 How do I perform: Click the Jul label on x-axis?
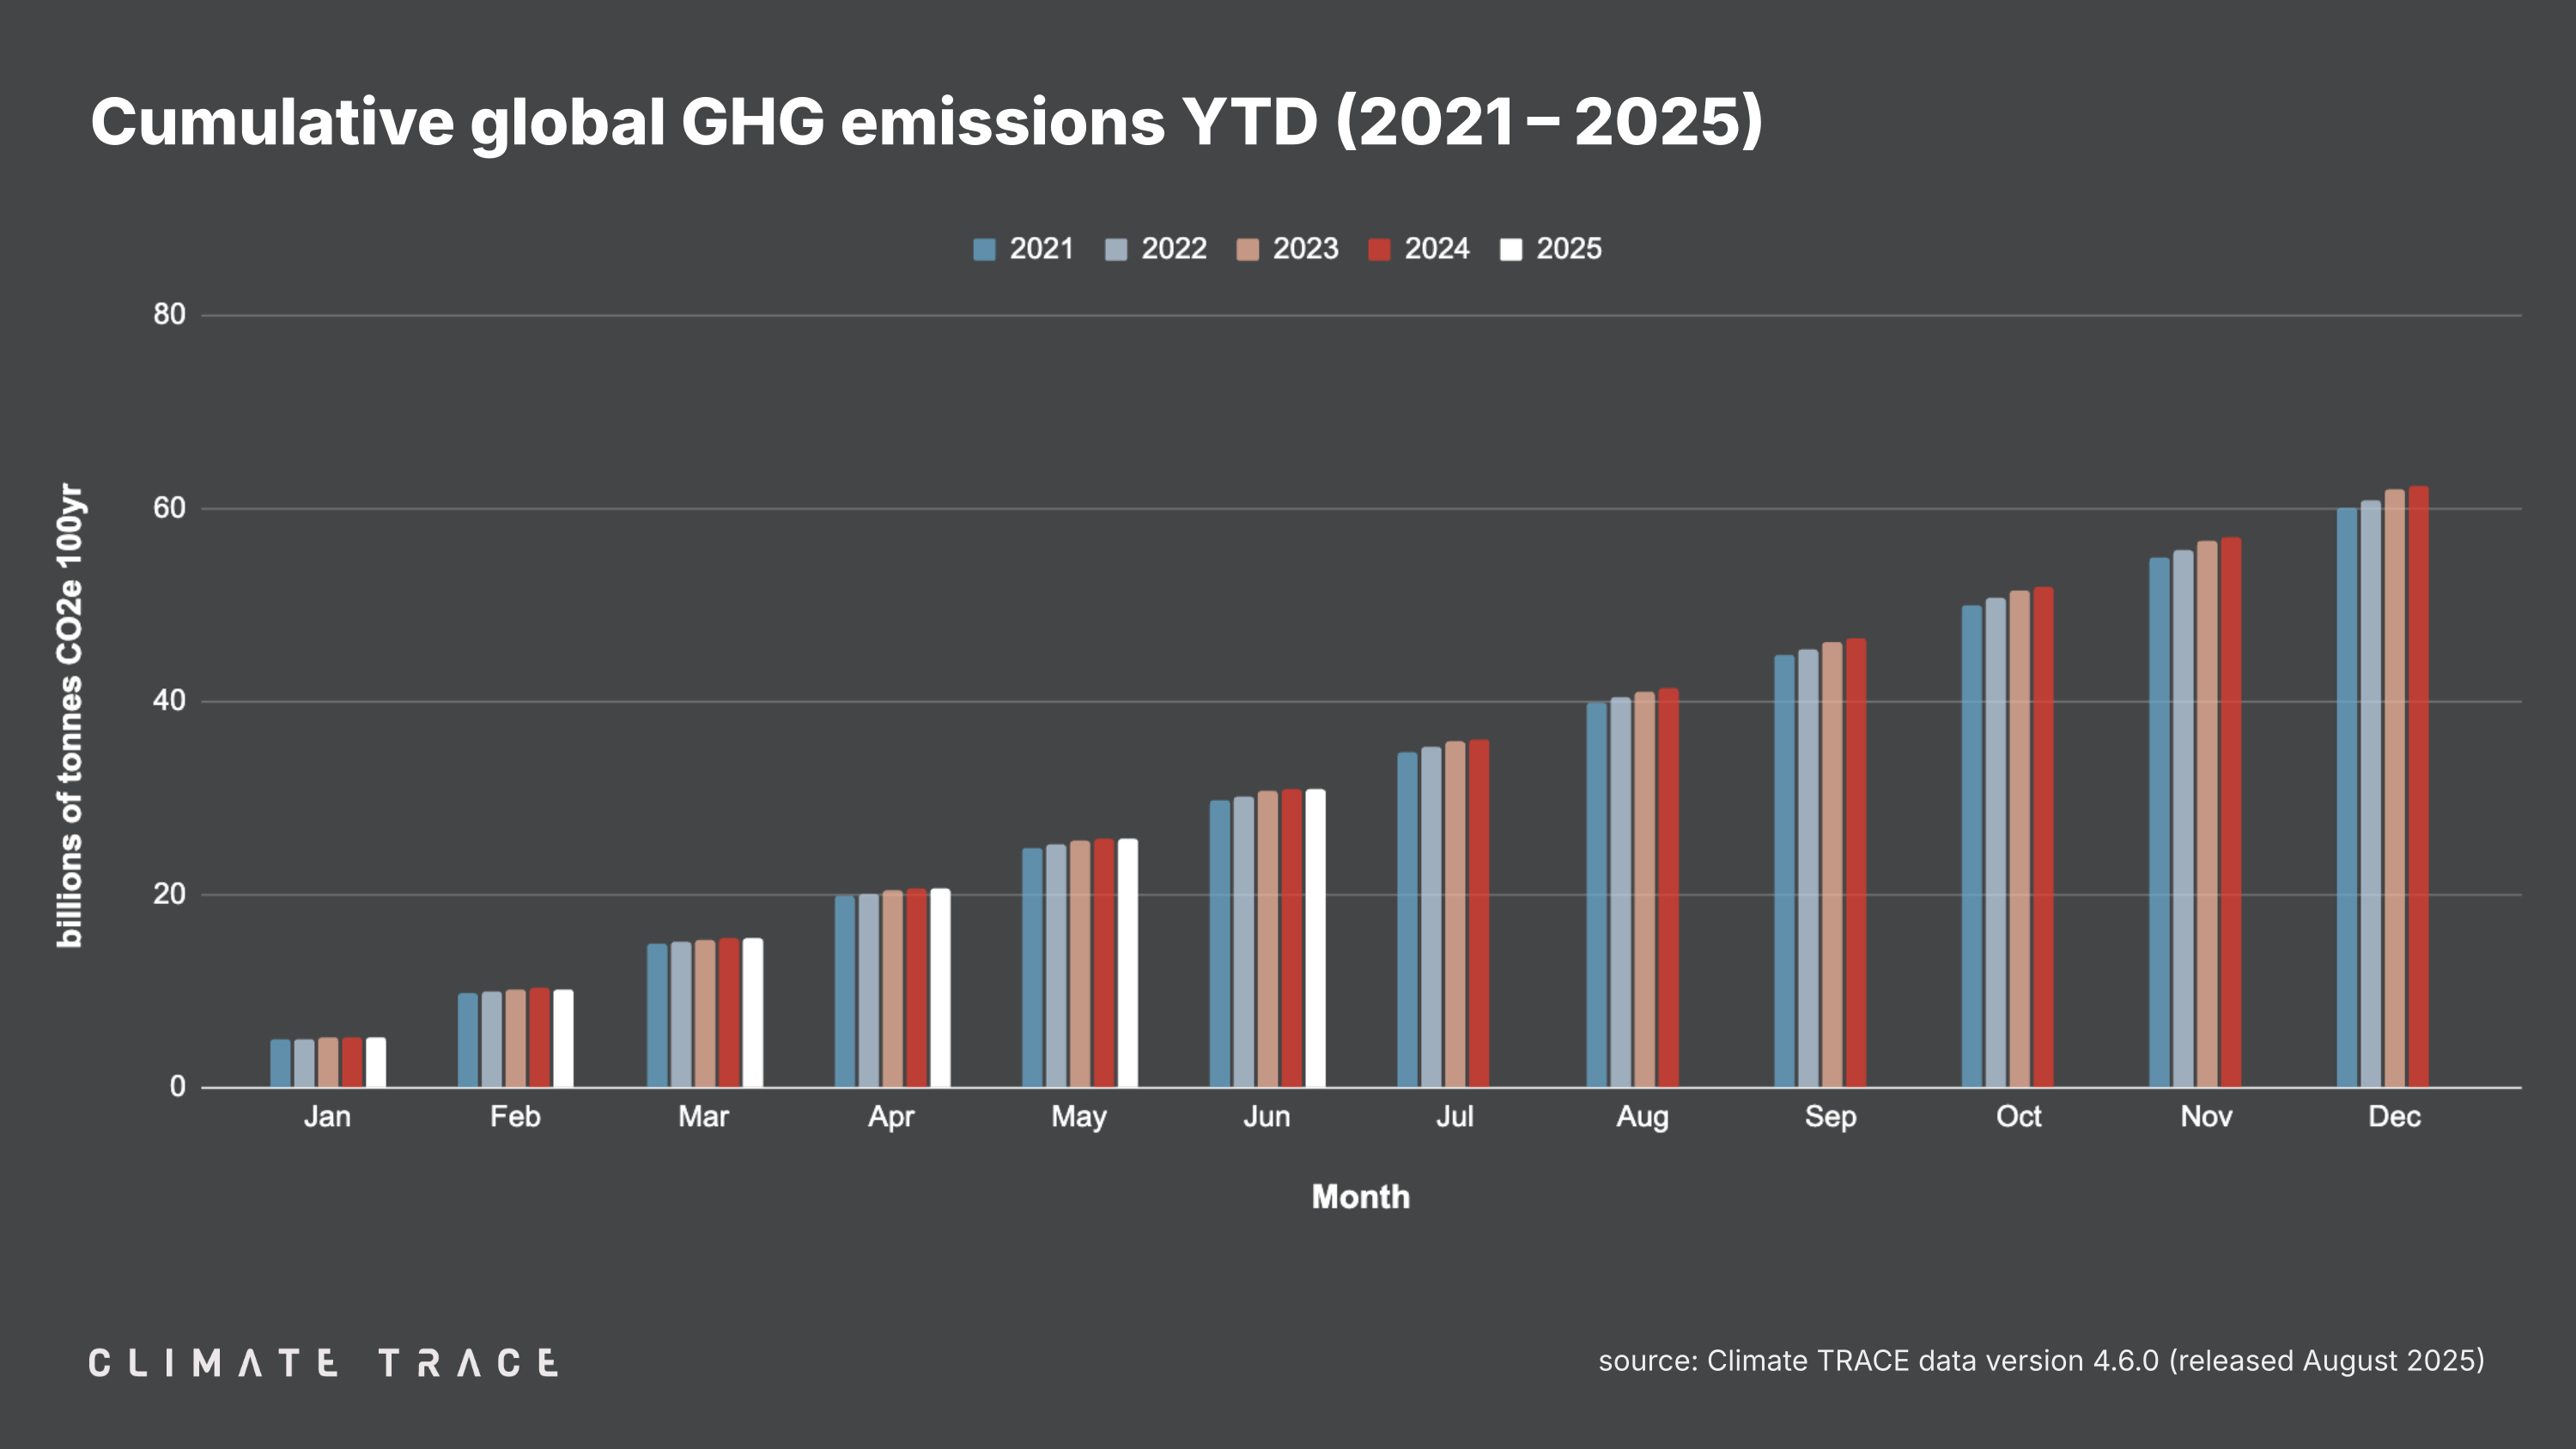tap(1454, 1116)
